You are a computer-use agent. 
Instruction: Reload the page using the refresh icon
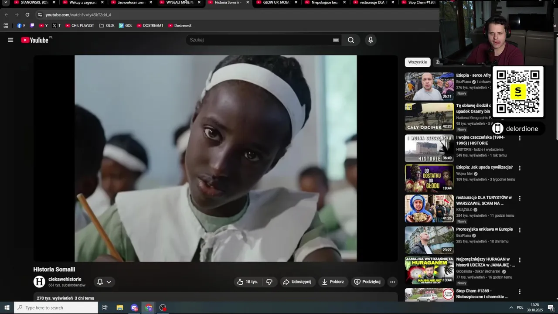click(27, 14)
